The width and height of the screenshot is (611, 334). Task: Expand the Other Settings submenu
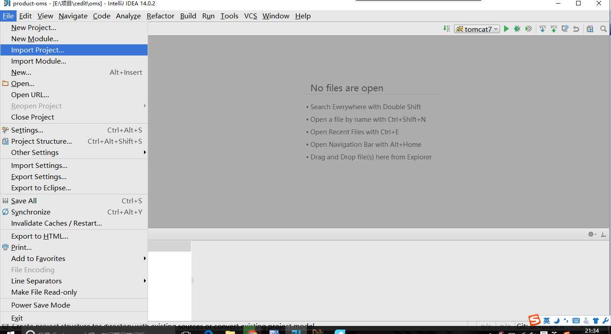(74, 152)
